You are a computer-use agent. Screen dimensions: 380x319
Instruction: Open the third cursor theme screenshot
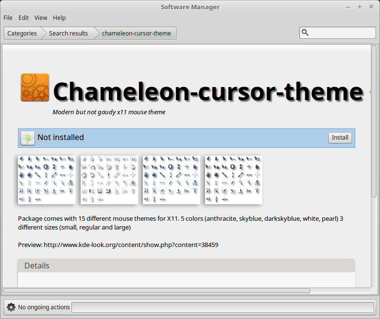[171, 179]
